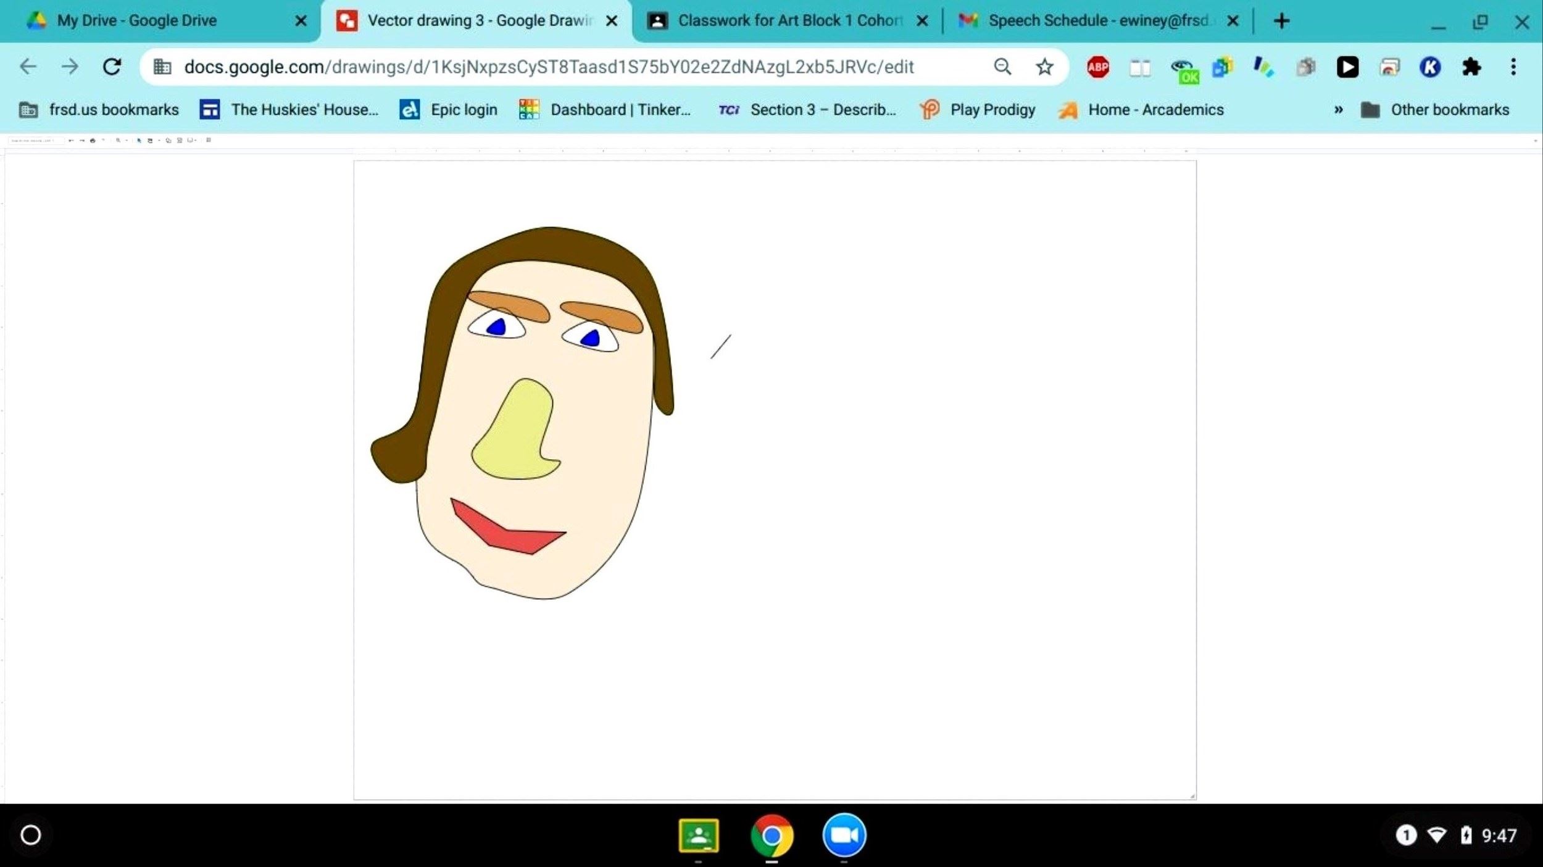Screen dimensions: 1543x867
Task: Click the blue K extension icon
Action: (1430, 67)
